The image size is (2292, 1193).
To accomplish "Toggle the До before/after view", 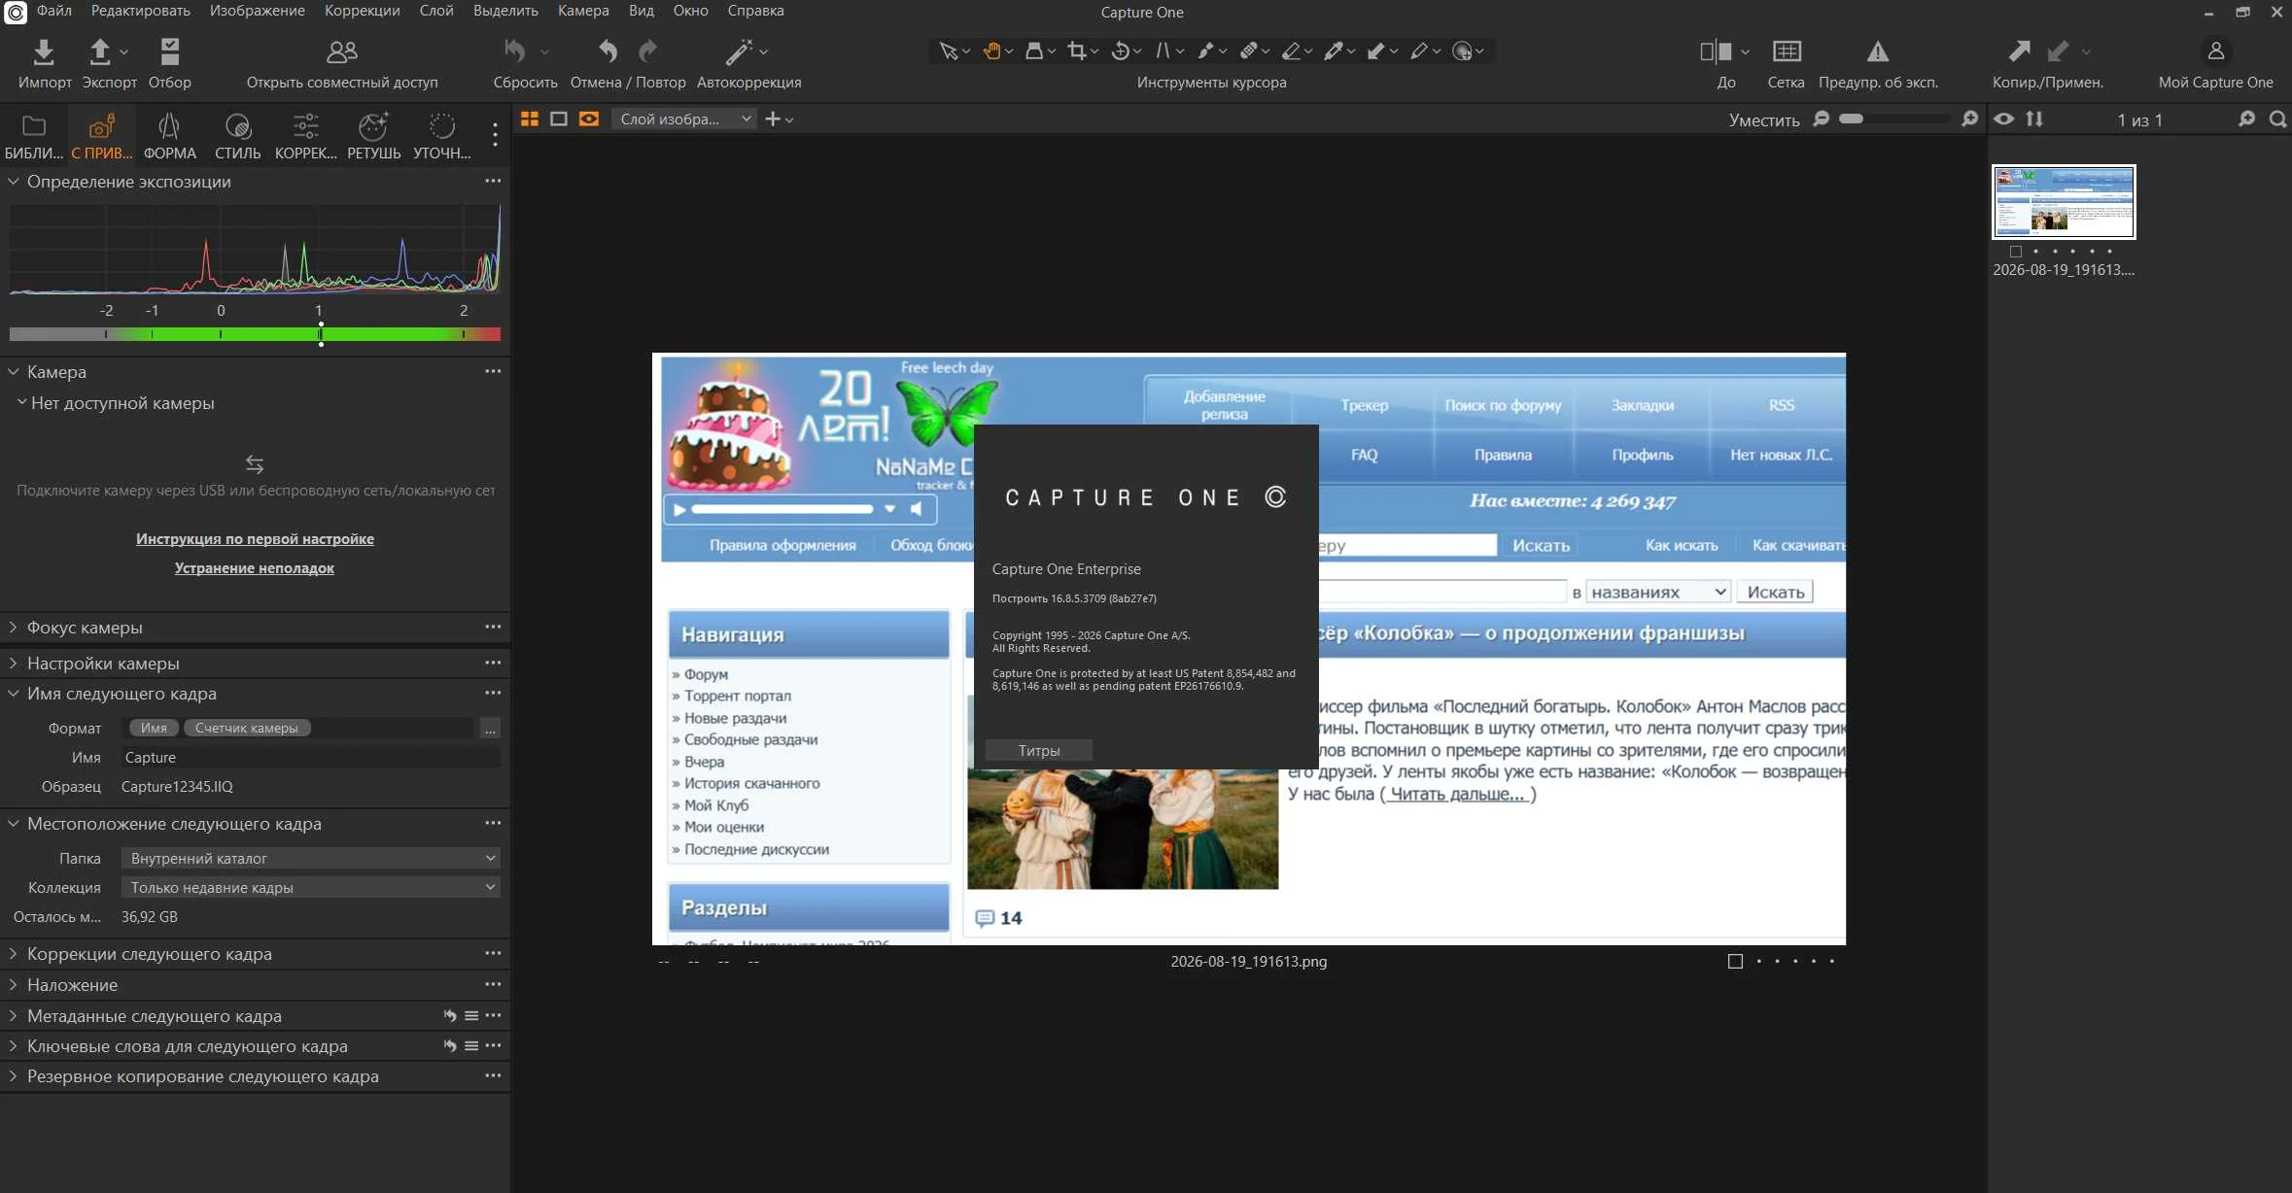I will tap(1716, 51).
